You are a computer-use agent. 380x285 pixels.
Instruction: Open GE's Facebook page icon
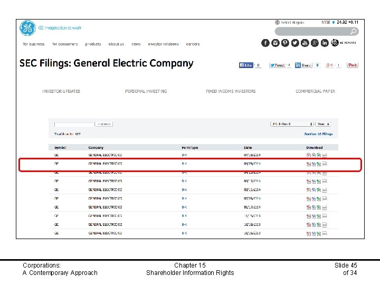coord(265,43)
